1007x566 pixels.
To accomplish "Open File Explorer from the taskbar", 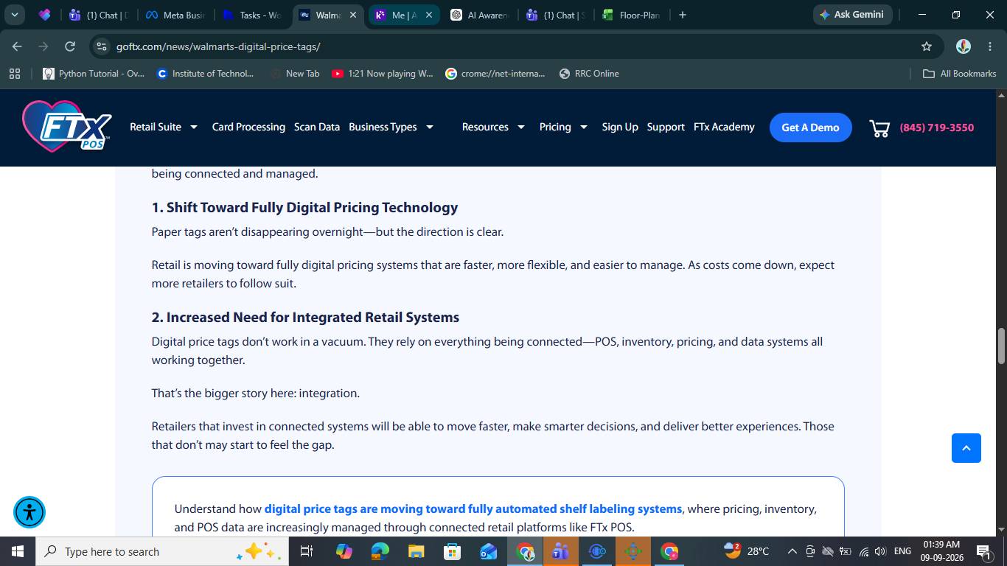I will [x=416, y=551].
